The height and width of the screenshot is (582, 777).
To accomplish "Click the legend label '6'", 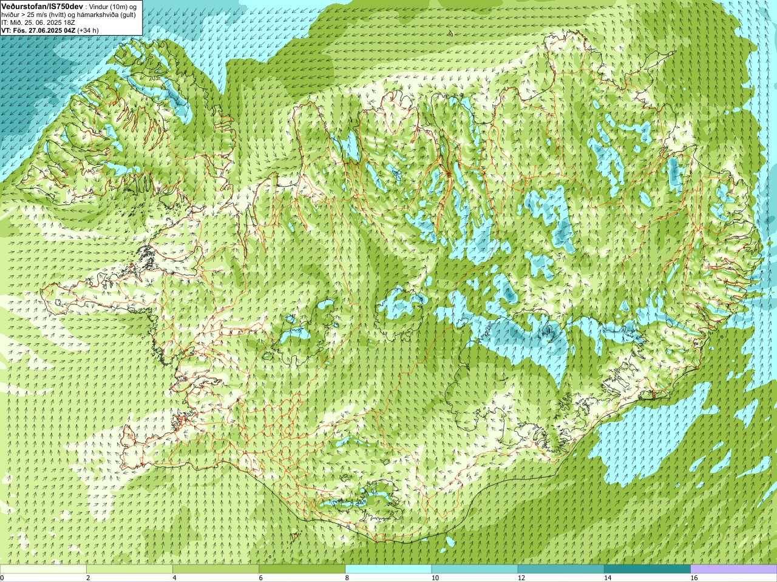I will click(x=261, y=578).
